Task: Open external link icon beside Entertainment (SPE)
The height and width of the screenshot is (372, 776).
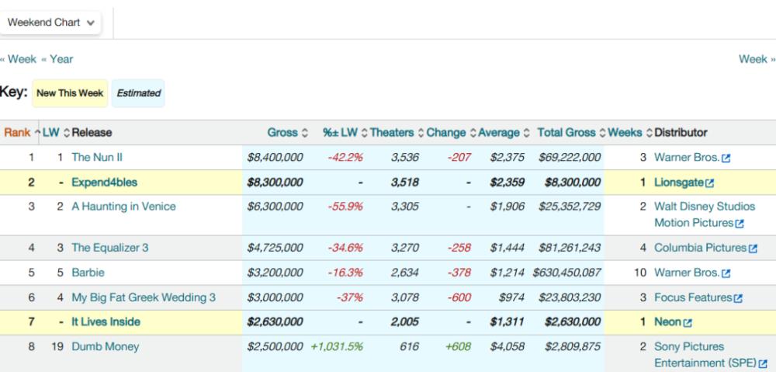Action: (763, 364)
